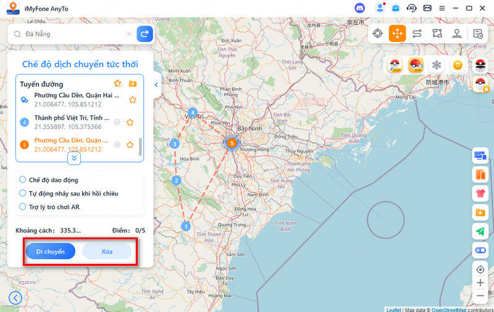Click the snowflake cooldown timer icon

click(x=437, y=65)
